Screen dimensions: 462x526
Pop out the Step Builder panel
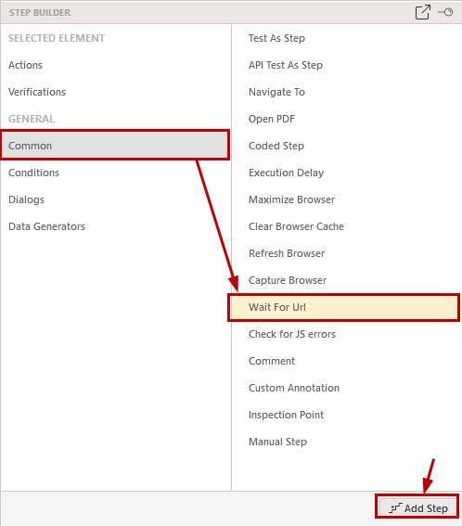click(x=422, y=12)
